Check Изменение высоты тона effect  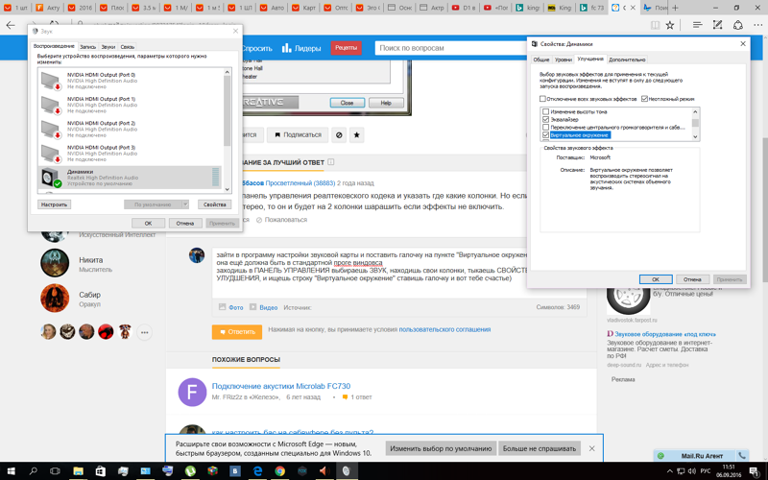coord(545,111)
